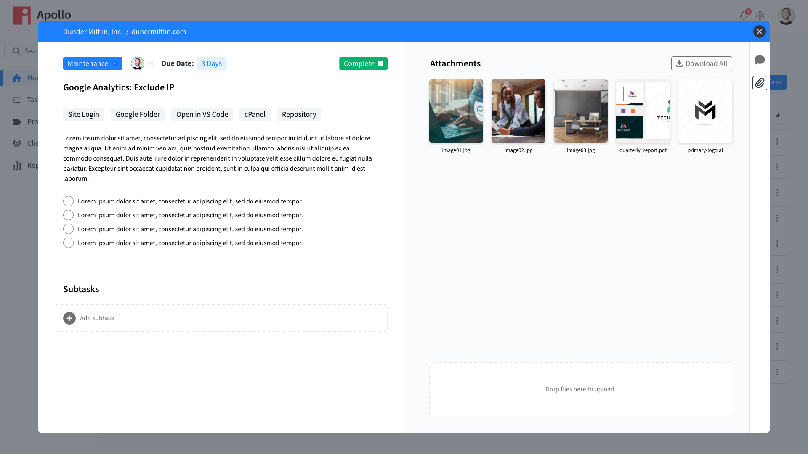This screenshot has height=454, width=808.
Task: Open the comments chat bubble icon
Action: pyautogui.click(x=760, y=60)
